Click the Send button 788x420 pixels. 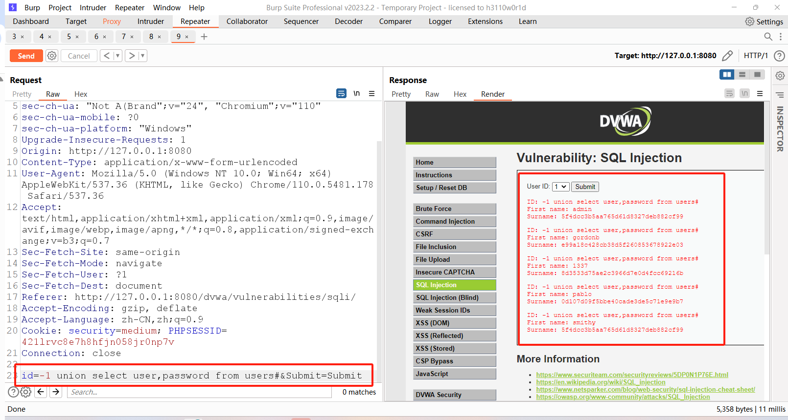[26, 56]
